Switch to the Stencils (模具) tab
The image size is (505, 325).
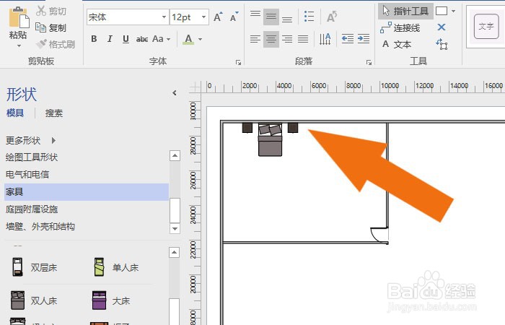(x=15, y=113)
